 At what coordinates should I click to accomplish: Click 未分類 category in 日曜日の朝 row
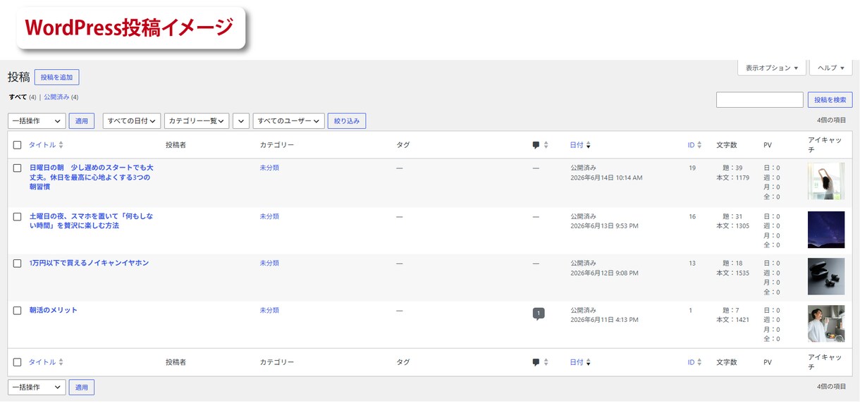coord(269,168)
